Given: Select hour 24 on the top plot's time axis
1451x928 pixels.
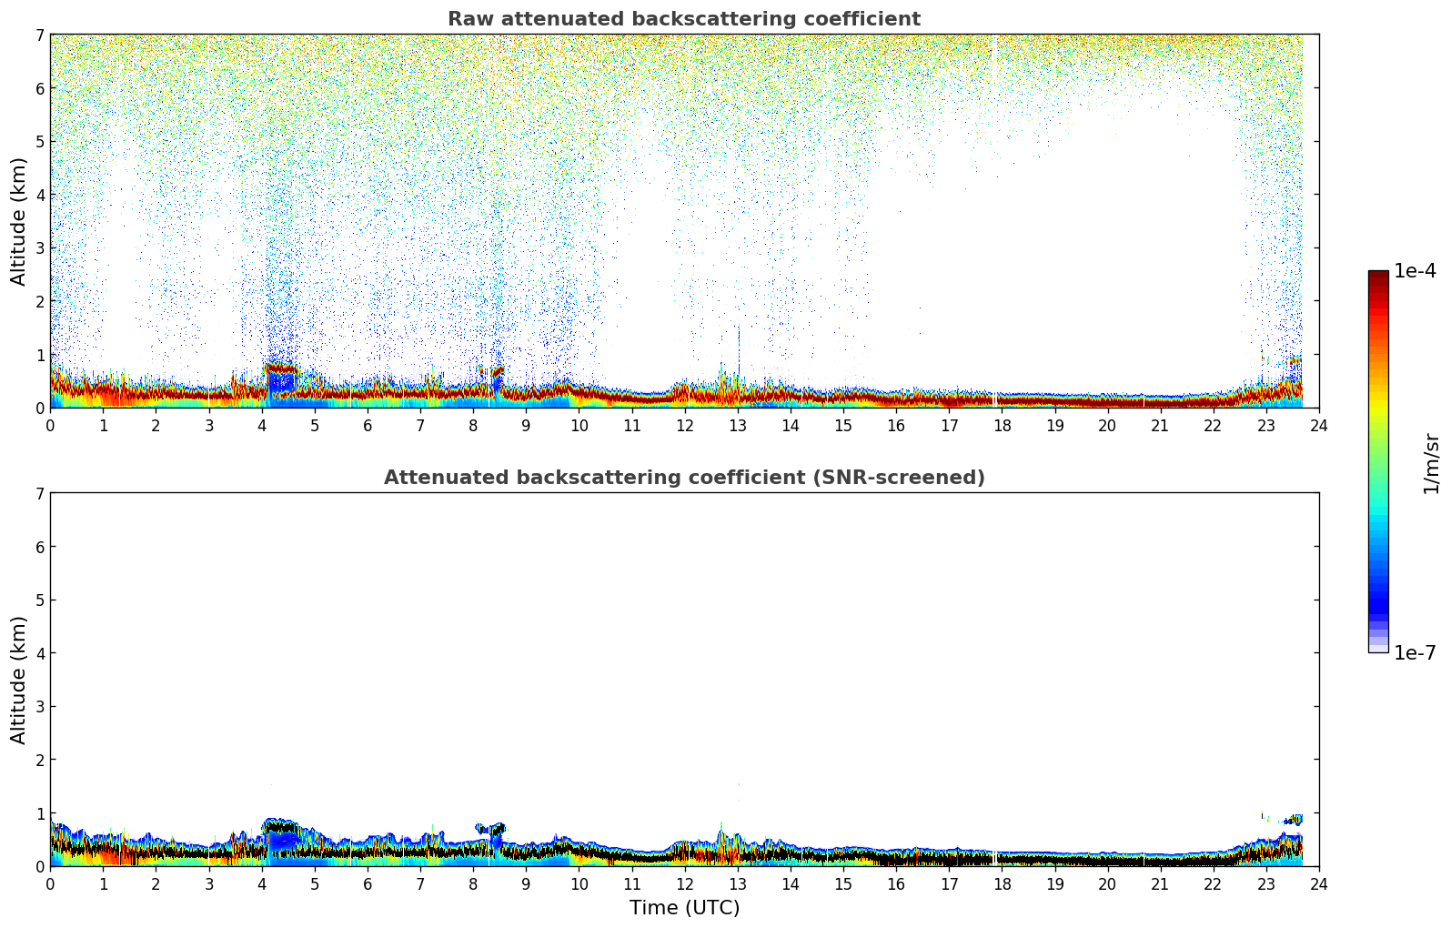Looking at the screenshot, I should [x=1318, y=425].
